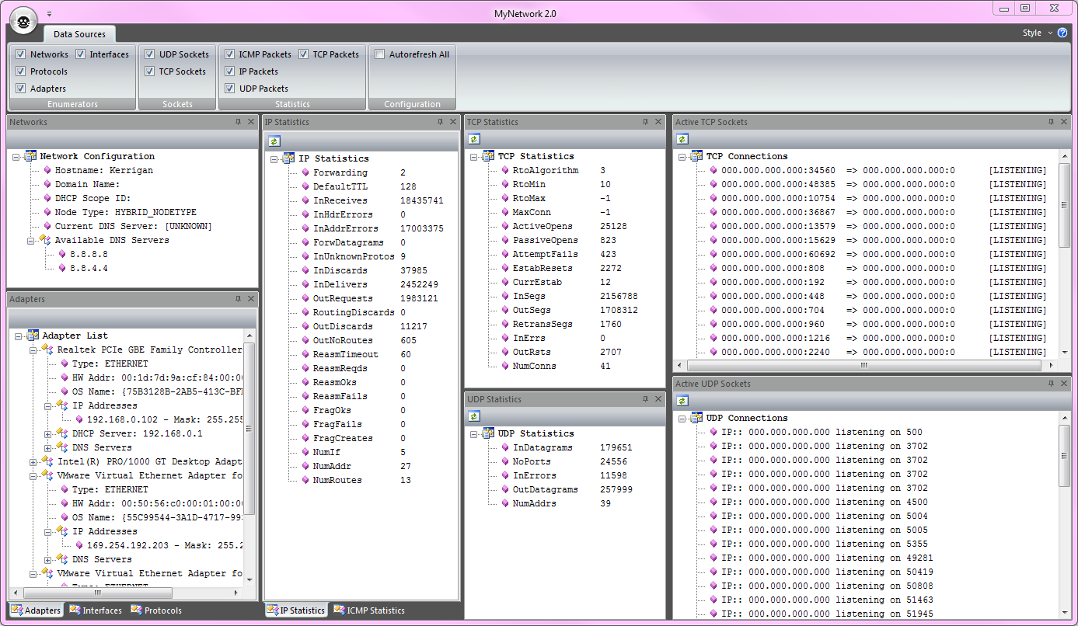Toggle the UDP Sockets checkbox
This screenshot has height=626, width=1078.
pos(150,54)
